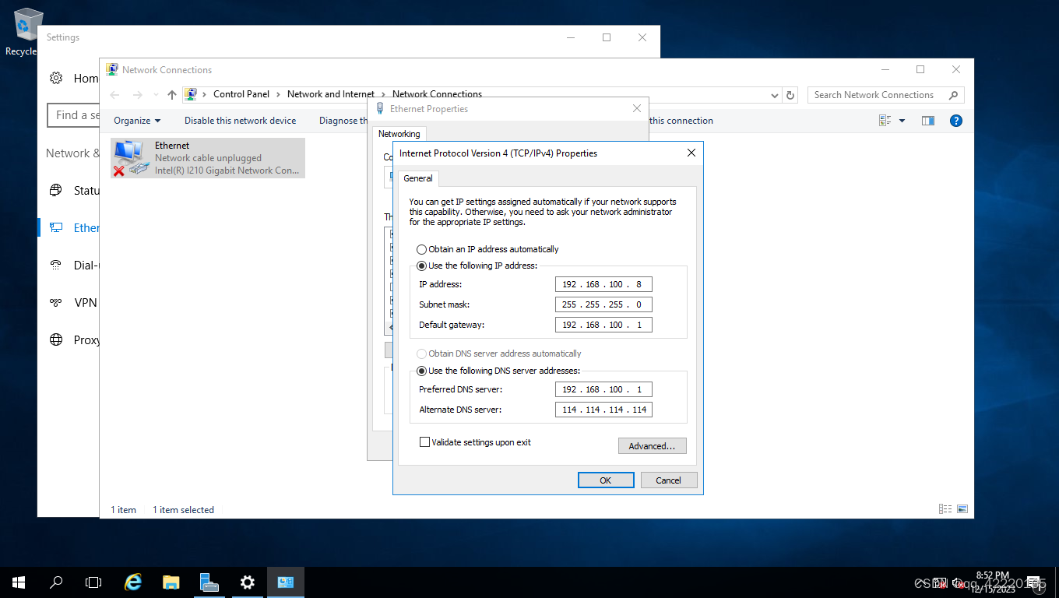1059x598 pixels.
Task: Open VPN settings from the Settings sidebar
Action: (84, 302)
